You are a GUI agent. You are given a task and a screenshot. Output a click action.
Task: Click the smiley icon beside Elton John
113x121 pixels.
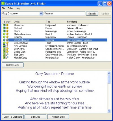(x=7, y=49)
